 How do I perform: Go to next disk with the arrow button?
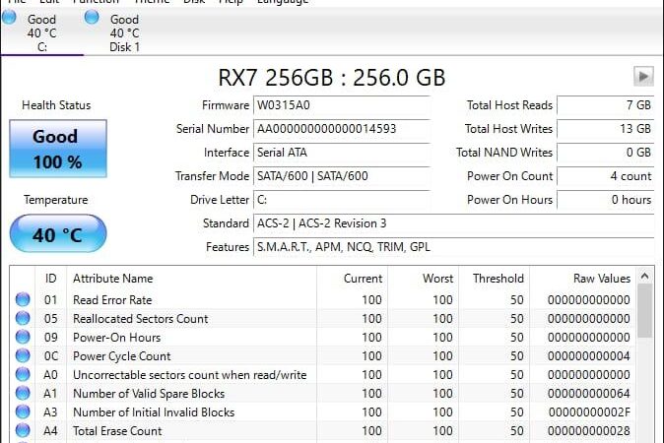[642, 76]
